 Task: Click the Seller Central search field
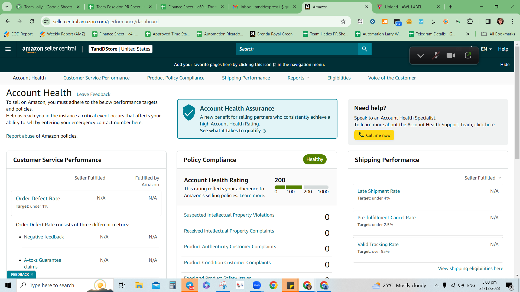click(x=297, y=49)
